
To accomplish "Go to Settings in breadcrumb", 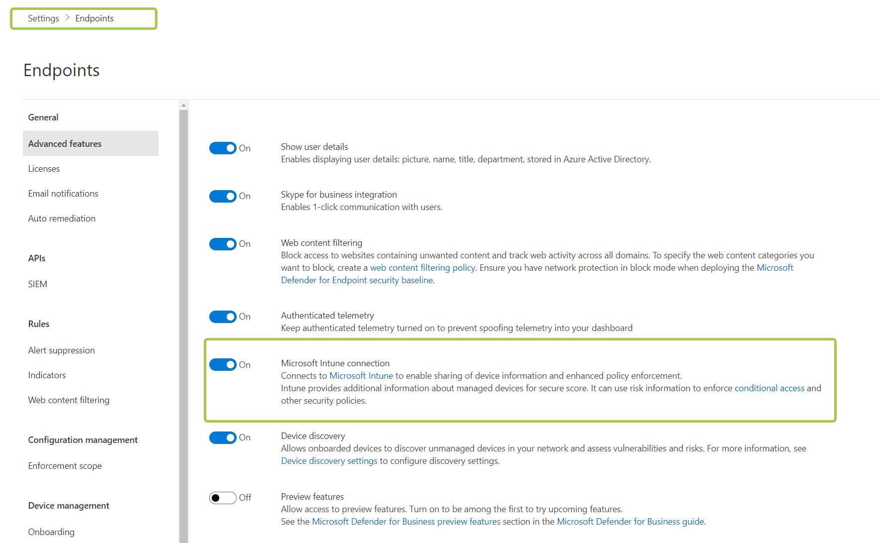I will coord(43,18).
